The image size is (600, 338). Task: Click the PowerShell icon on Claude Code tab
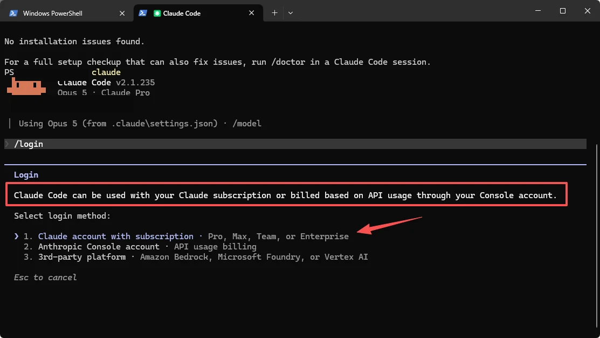tap(143, 13)
